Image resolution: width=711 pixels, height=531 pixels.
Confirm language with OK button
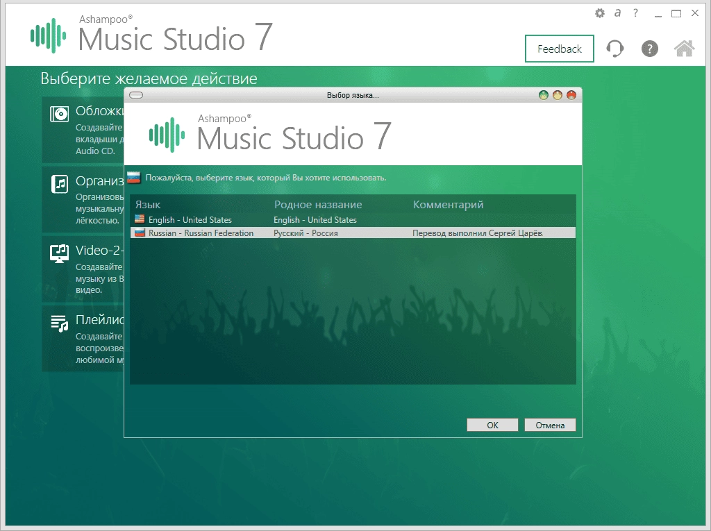click(x=492, y=425)
